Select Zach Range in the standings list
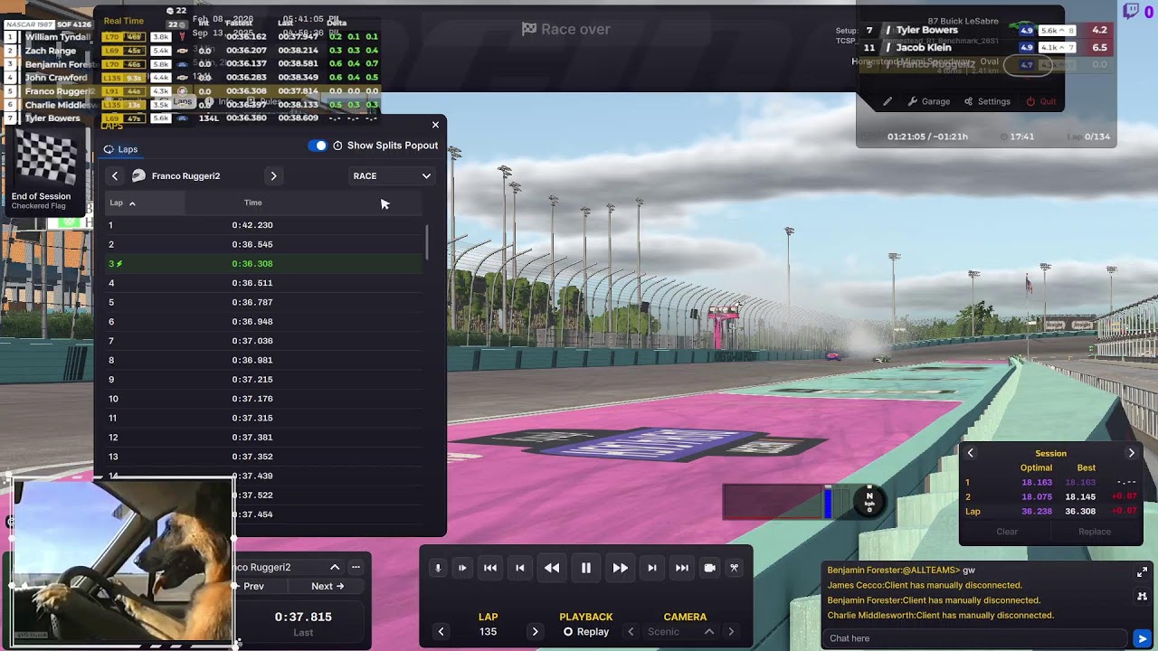This screenshot has height=651, width=1158. point(50,51)
